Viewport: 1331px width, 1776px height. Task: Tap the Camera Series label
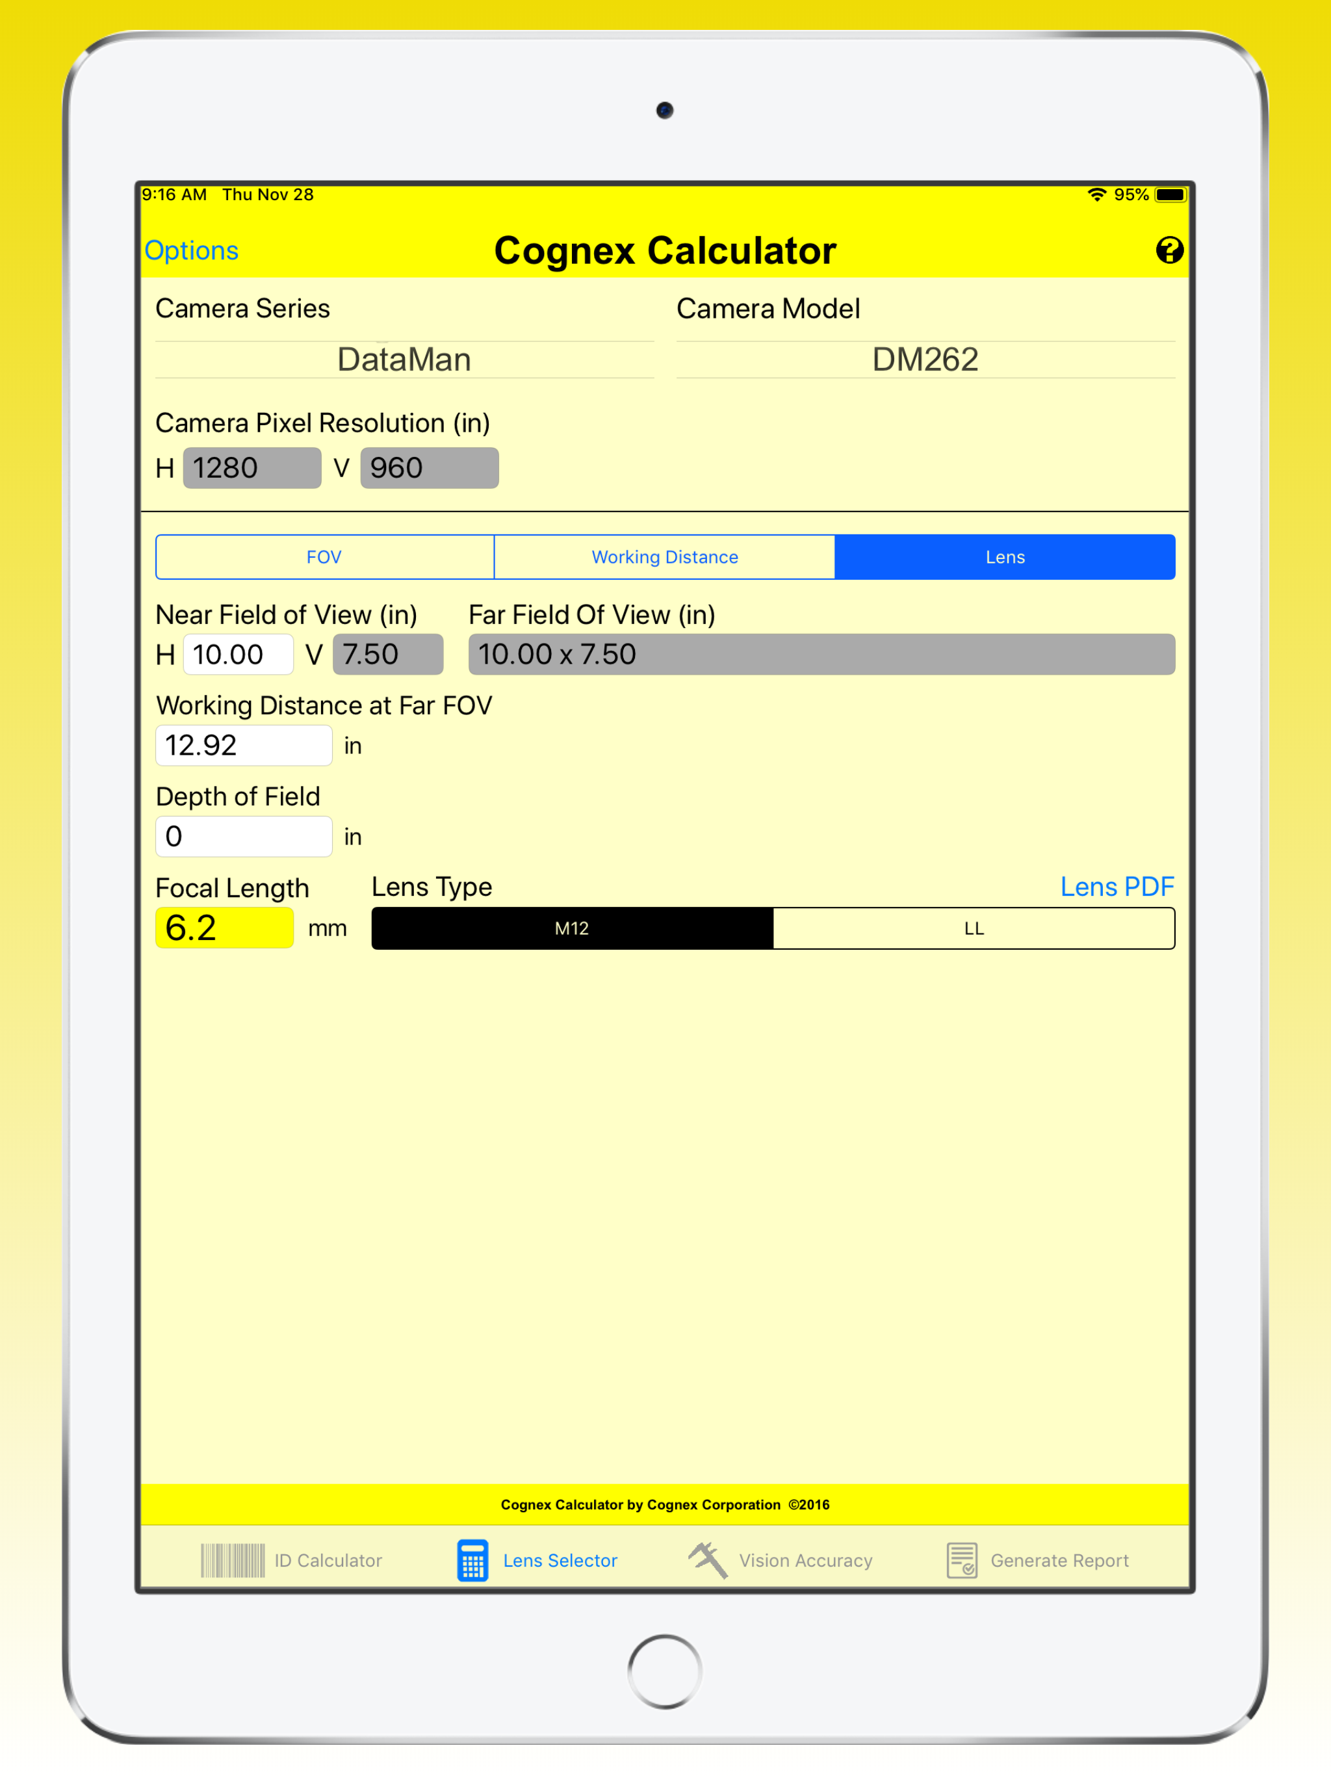pyautogui.click(x=243, y=308)
